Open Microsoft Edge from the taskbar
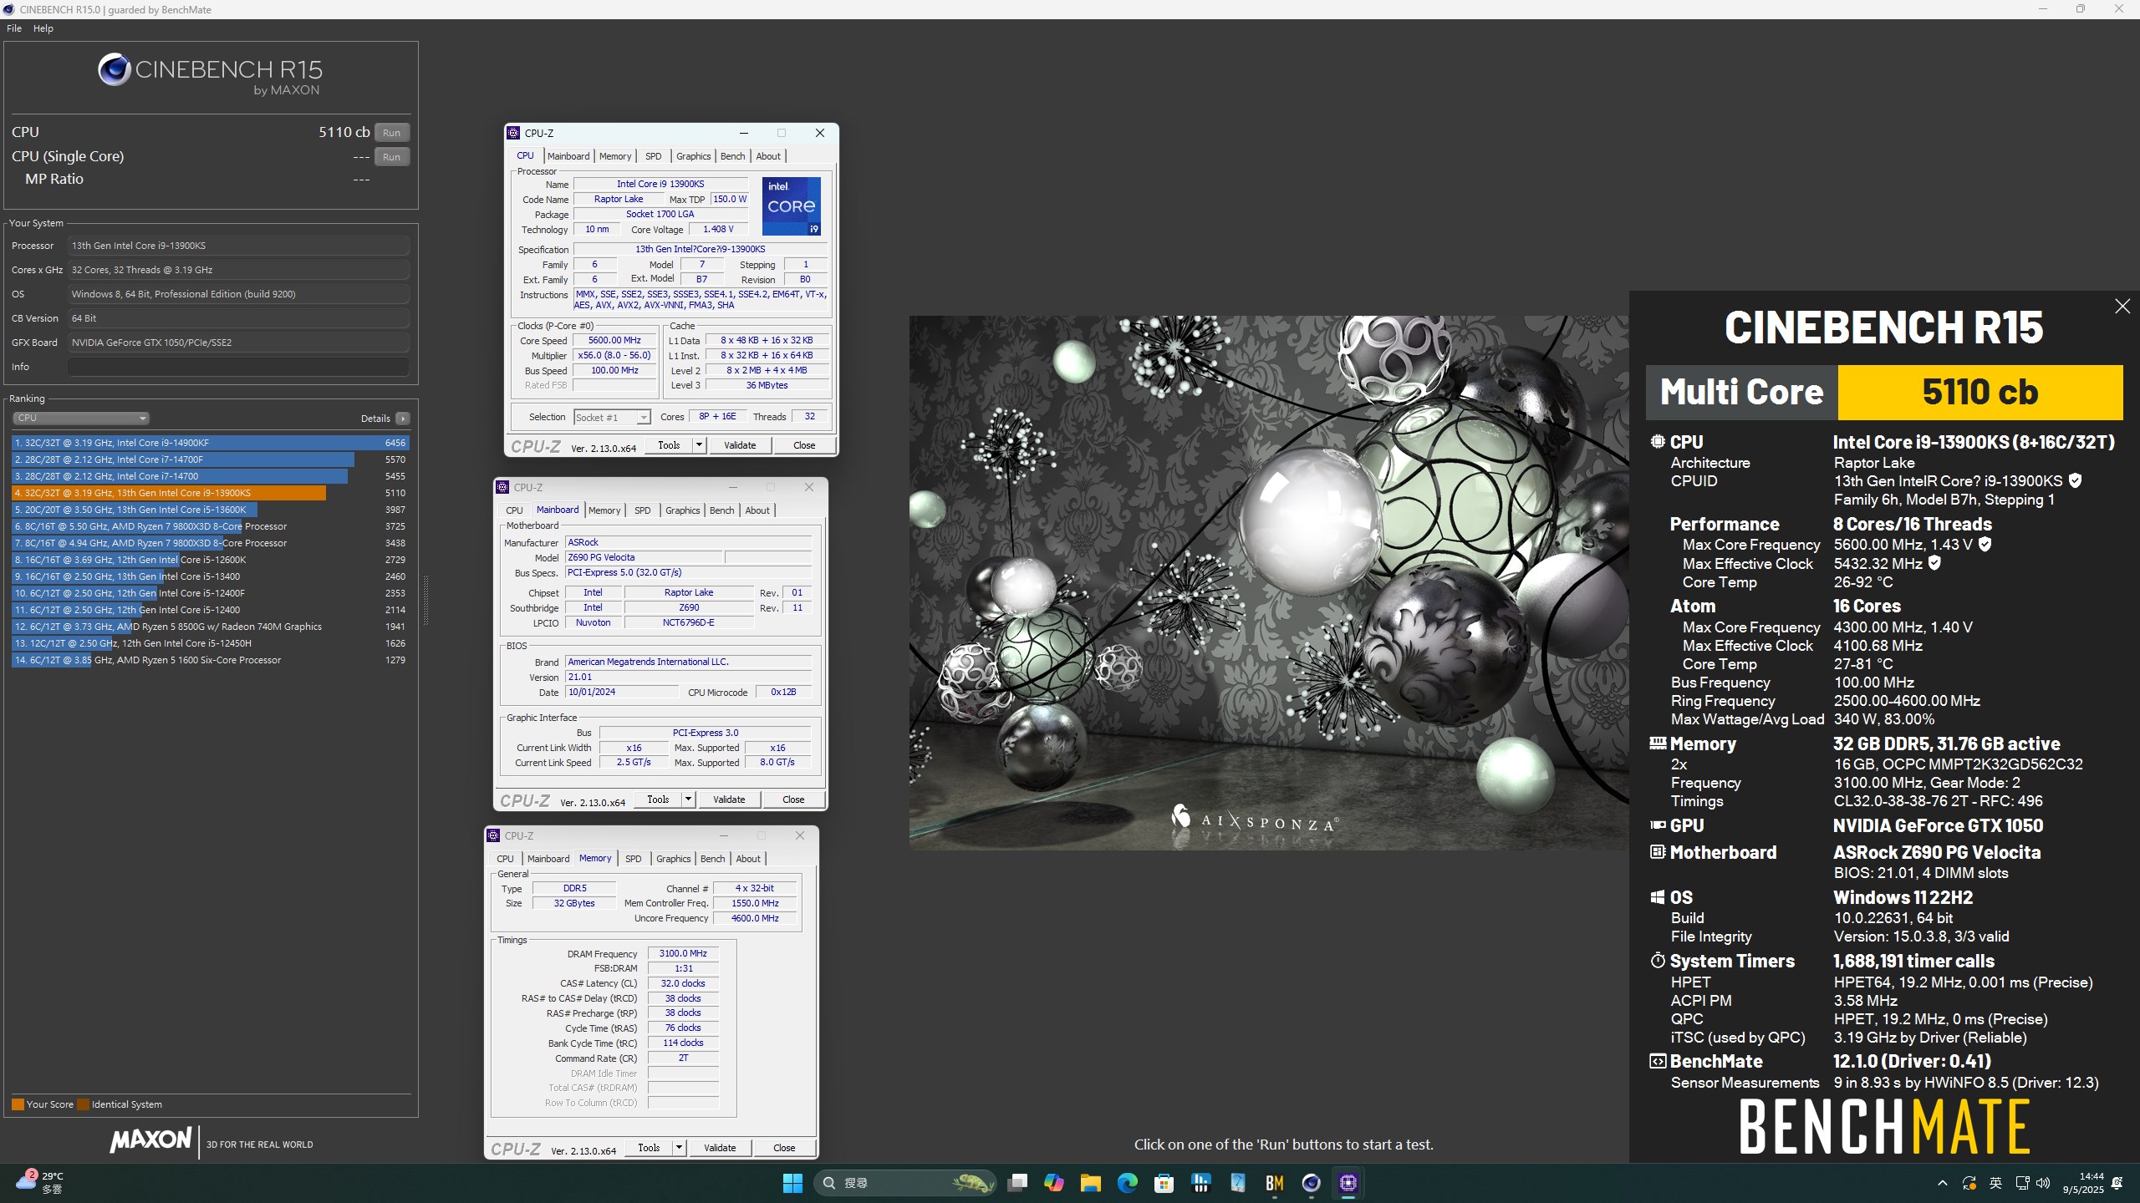 [x=1127, y=1183]
